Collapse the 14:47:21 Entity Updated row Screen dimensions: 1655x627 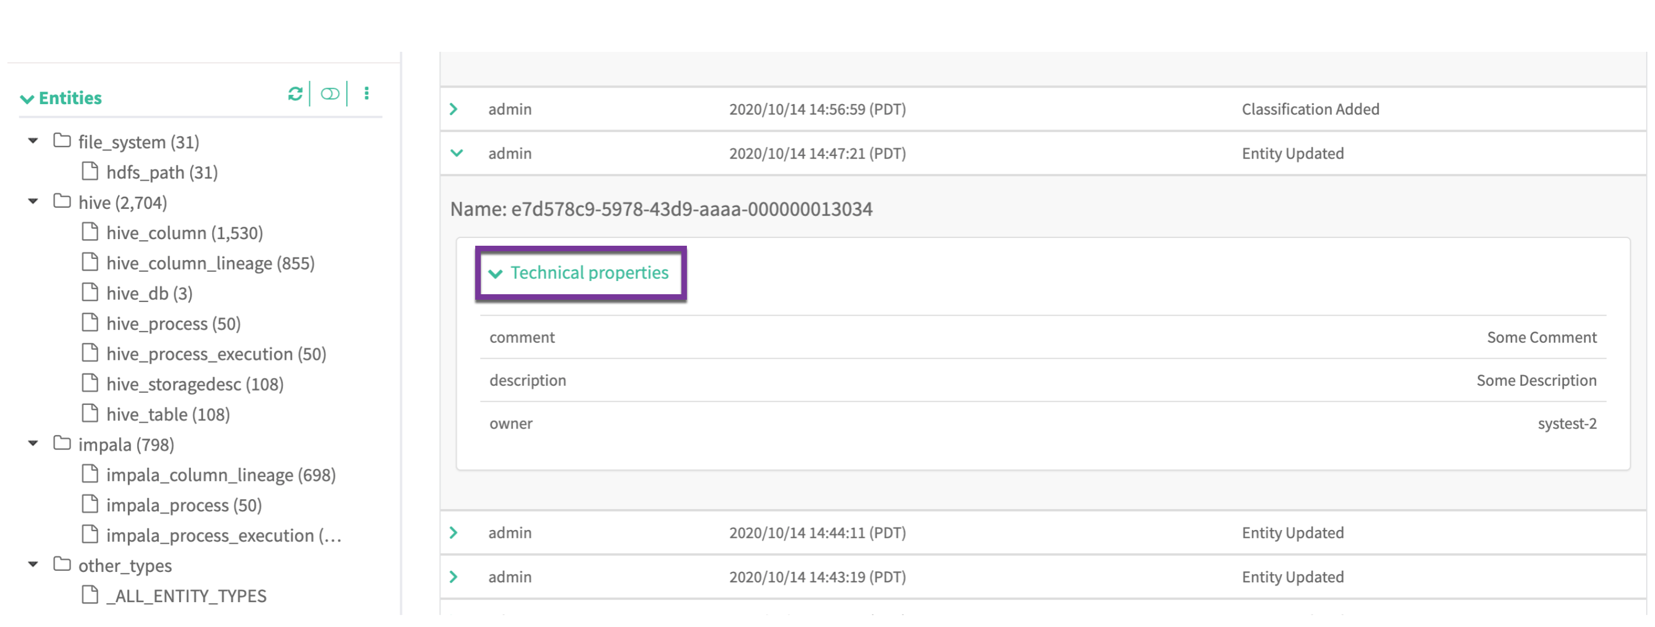pos(456,153)
